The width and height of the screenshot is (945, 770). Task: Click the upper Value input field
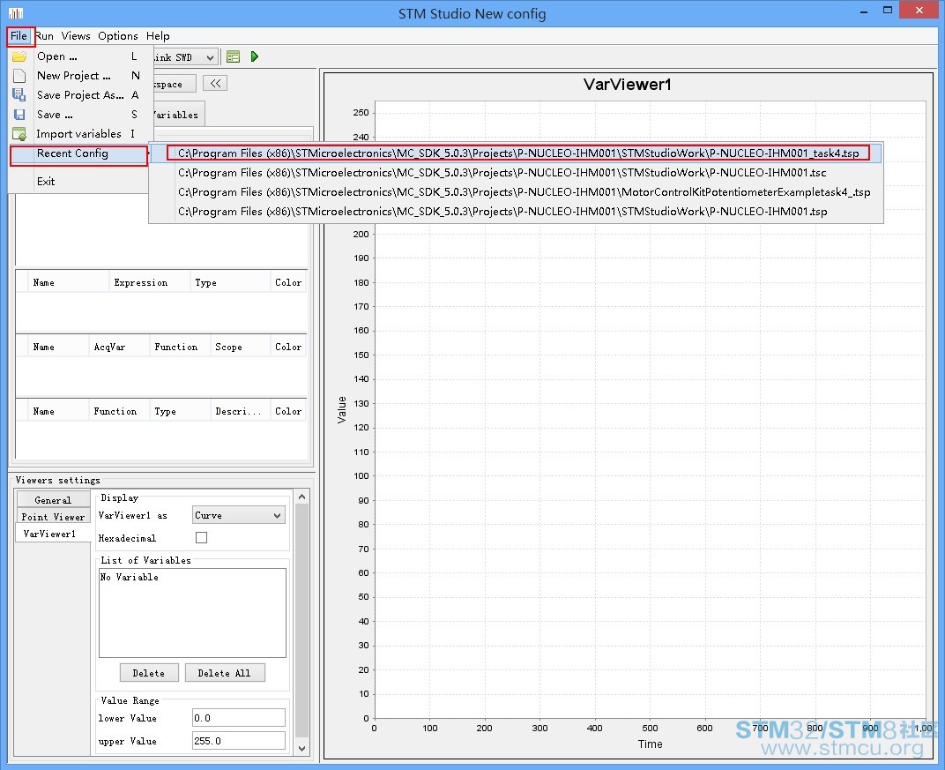238,741
